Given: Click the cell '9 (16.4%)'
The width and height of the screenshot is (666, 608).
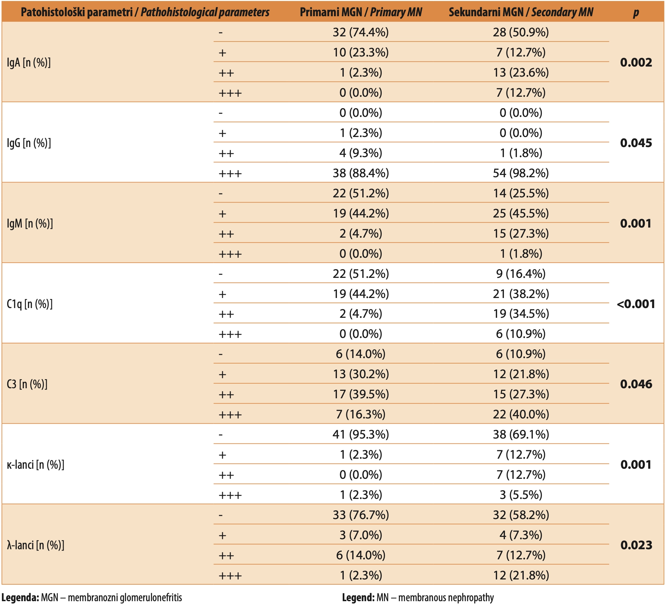Looking at the screenshot, I should pyautogui.click(x=521, y=274).
